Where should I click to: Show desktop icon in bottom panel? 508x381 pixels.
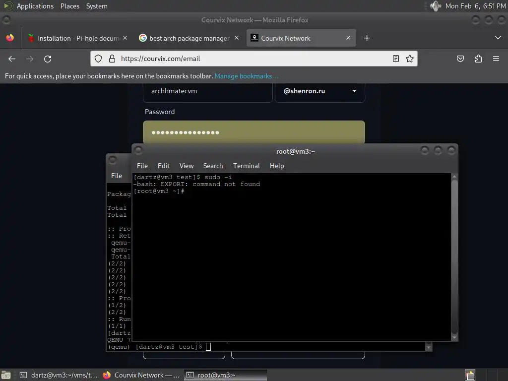pos(6,375)
